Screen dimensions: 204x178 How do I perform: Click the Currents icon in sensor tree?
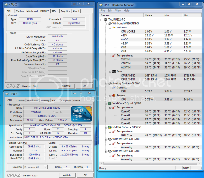click(114, 87)
